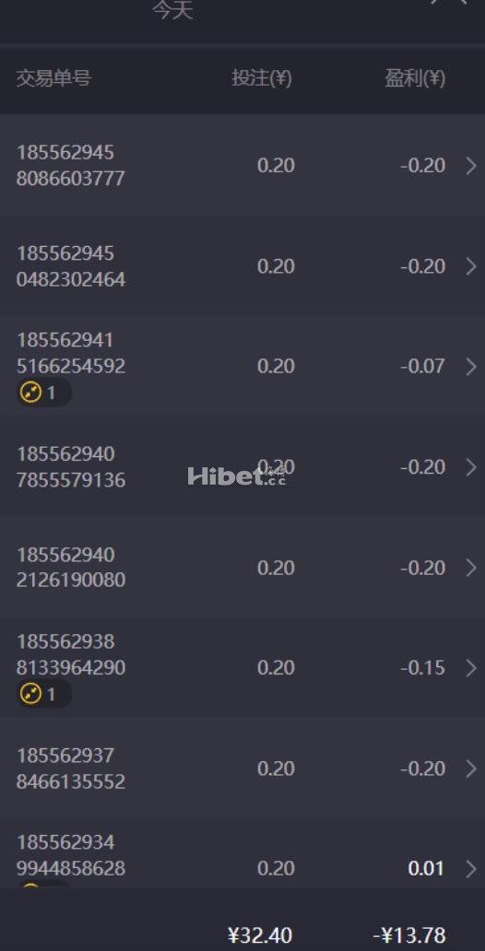485x951 pixels.
Task: Click yellow badge icon under 5166254592
Action: pos(31,393)
